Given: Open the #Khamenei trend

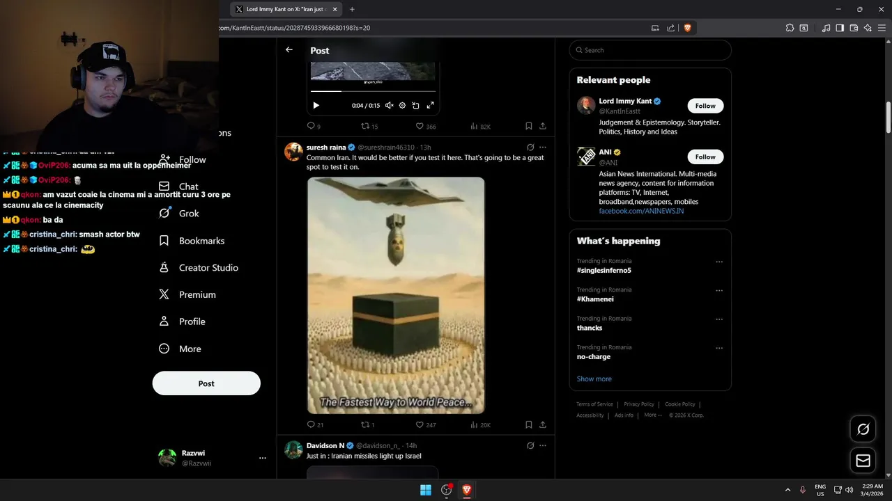Looking at the screenshot, I should [595, 299].
